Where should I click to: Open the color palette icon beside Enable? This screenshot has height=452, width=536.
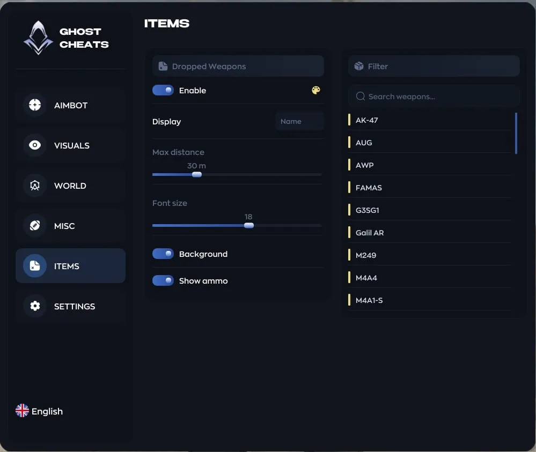pos(316,90)
